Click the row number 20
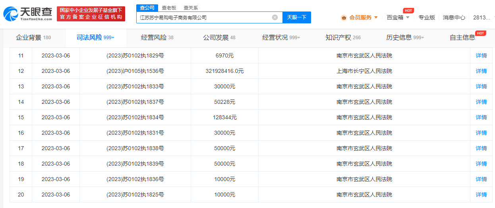This screenshot has width=495, height=208. (x=21, y=195)
